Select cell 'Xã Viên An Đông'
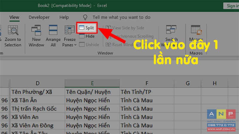239x134 pixels. [38, 125]
